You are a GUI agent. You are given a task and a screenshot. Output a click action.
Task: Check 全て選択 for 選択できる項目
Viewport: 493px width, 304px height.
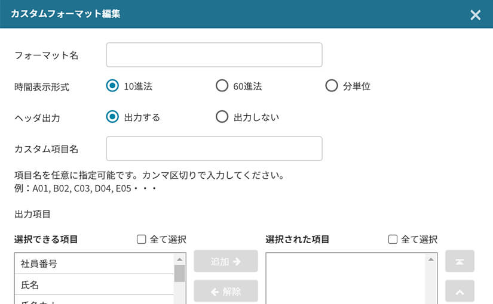point(142,240)
